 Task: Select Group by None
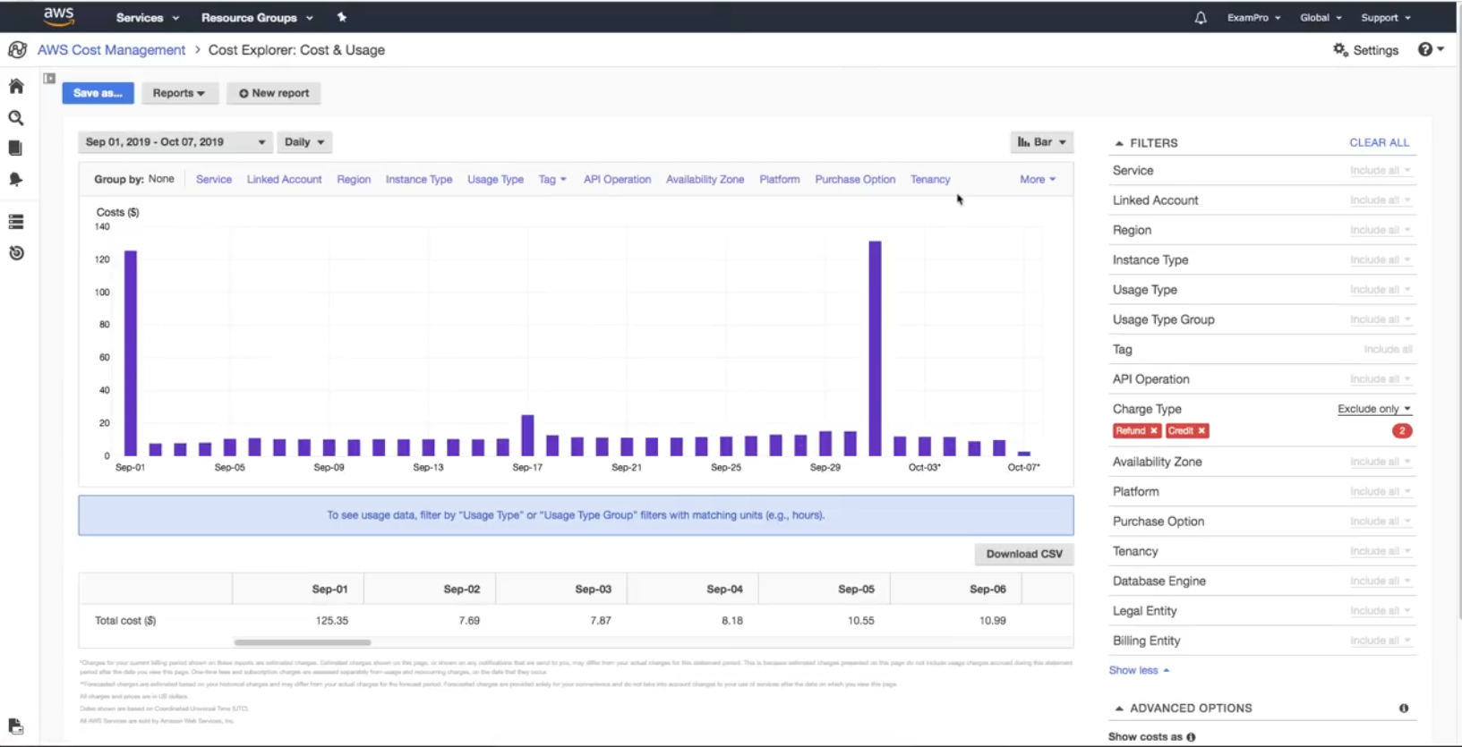pos(161,179)
